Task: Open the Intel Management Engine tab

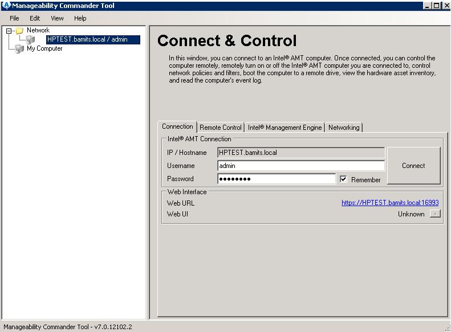Action: 285,128
